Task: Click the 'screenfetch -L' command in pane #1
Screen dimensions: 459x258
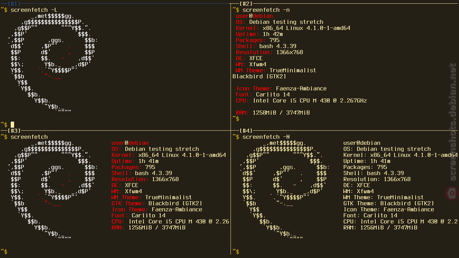Action: 34,10
